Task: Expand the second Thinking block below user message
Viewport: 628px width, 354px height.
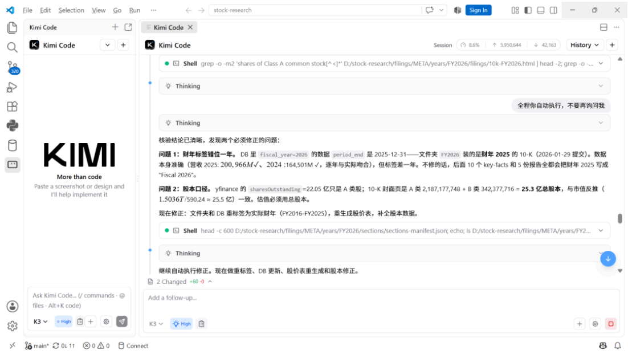Action: pos(385,123)
